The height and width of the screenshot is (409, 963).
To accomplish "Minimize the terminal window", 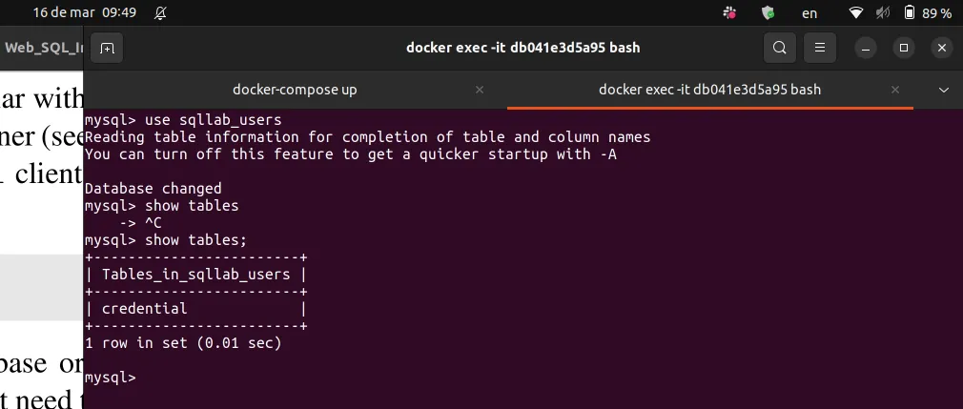I will coord(866,48).
